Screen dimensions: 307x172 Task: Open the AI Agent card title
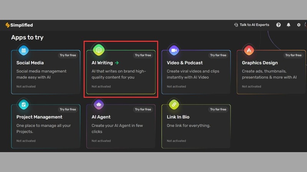point(101,117)
